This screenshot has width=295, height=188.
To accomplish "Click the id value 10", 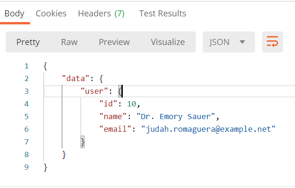I will pyautogui.click(x=131, y=104).
